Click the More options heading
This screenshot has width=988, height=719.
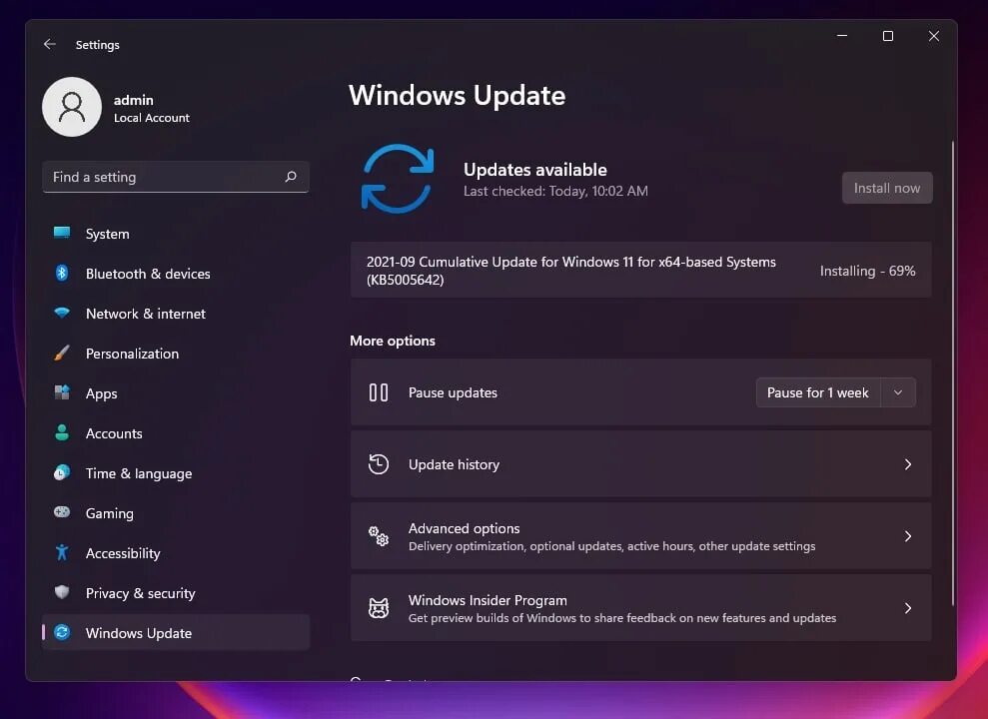click(392, 341)
